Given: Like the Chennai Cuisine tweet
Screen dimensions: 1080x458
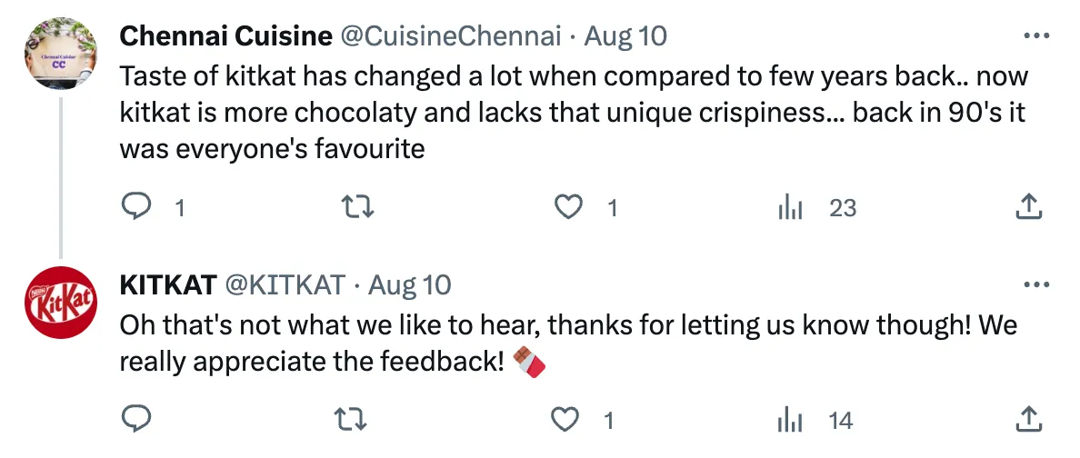Looking at the screenshot, I should [x=569, y=208].
